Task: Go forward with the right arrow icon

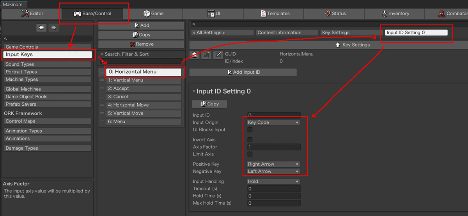Action: click(53, 28)
